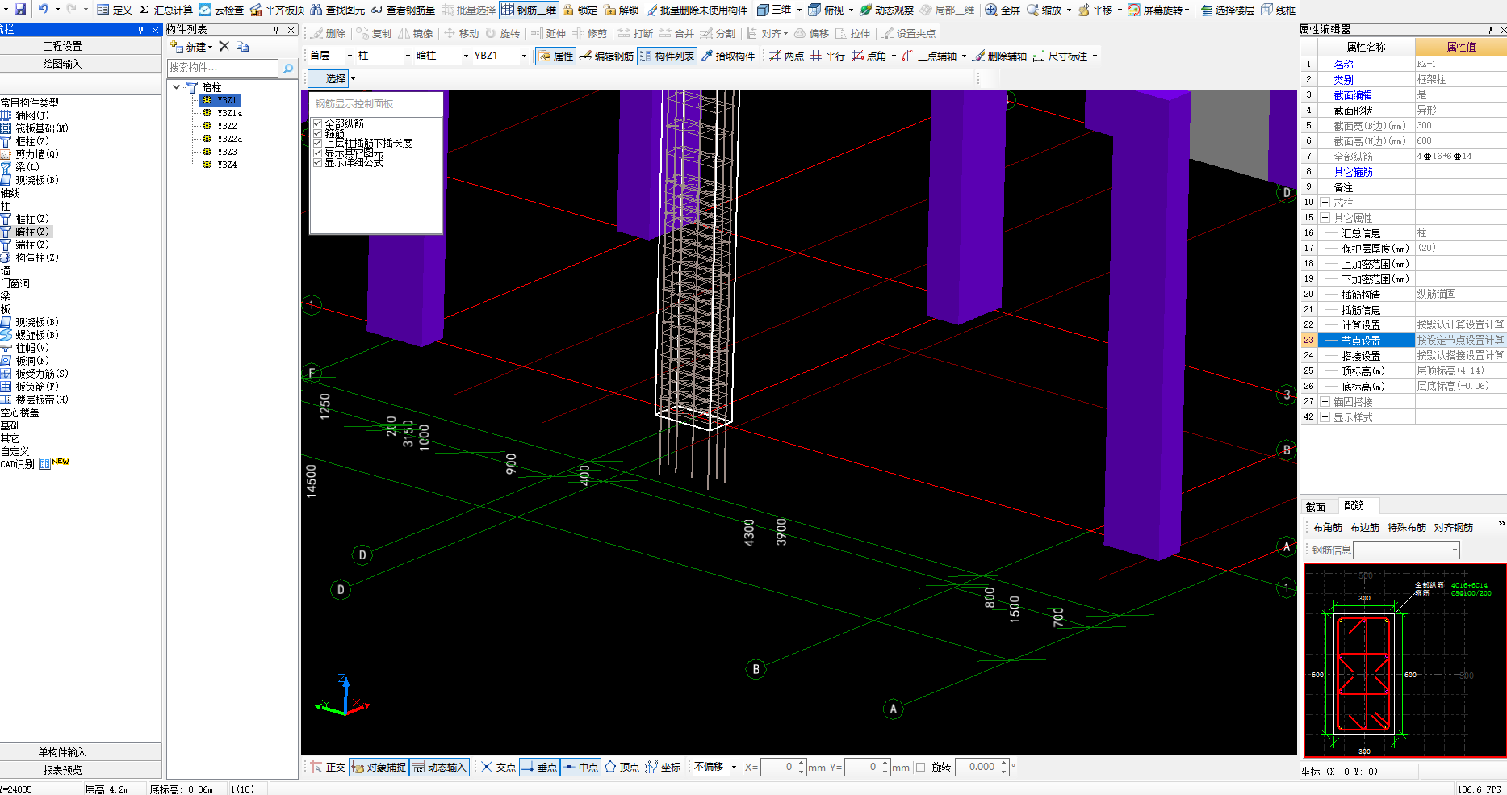Click 平行 parallel auxiliary axis tool
Image resolution: width=1507 pixels, height=795 pixels.
(x=827, y=56)
